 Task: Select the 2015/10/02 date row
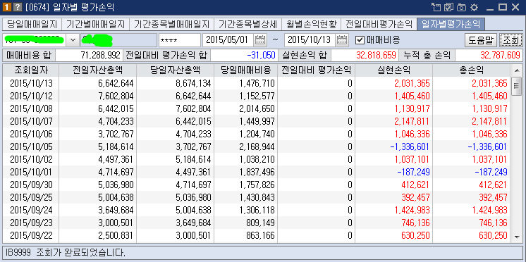pos(257,159)
